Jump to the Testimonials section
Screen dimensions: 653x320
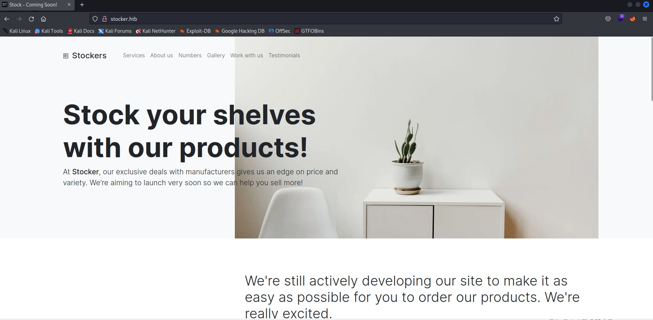[284, 55]
